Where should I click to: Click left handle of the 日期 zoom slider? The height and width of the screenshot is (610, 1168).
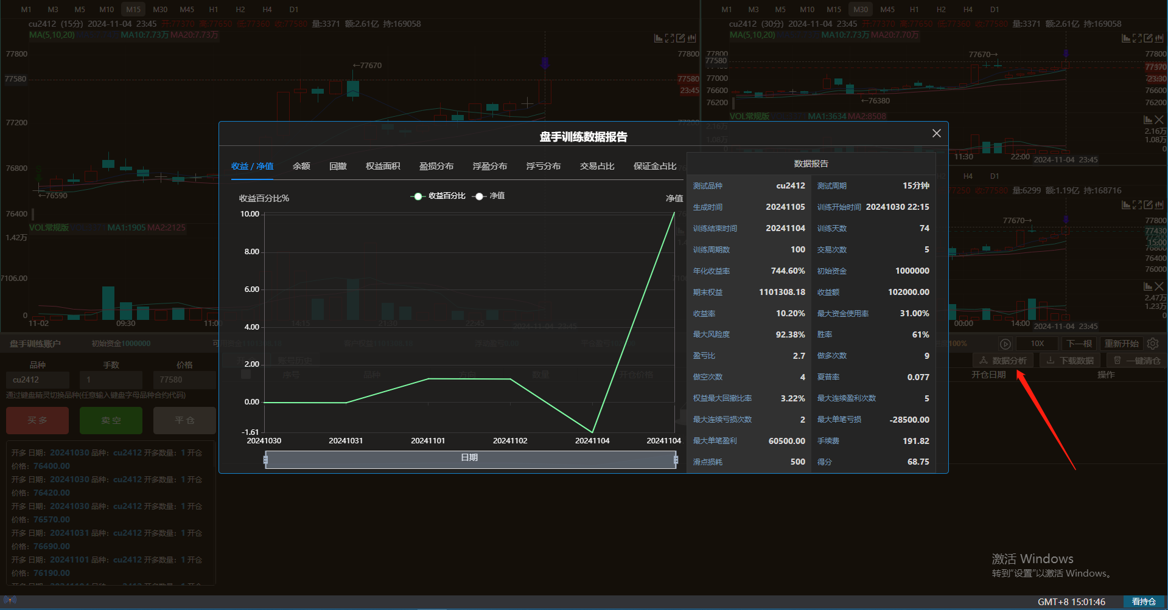(265, 460)
